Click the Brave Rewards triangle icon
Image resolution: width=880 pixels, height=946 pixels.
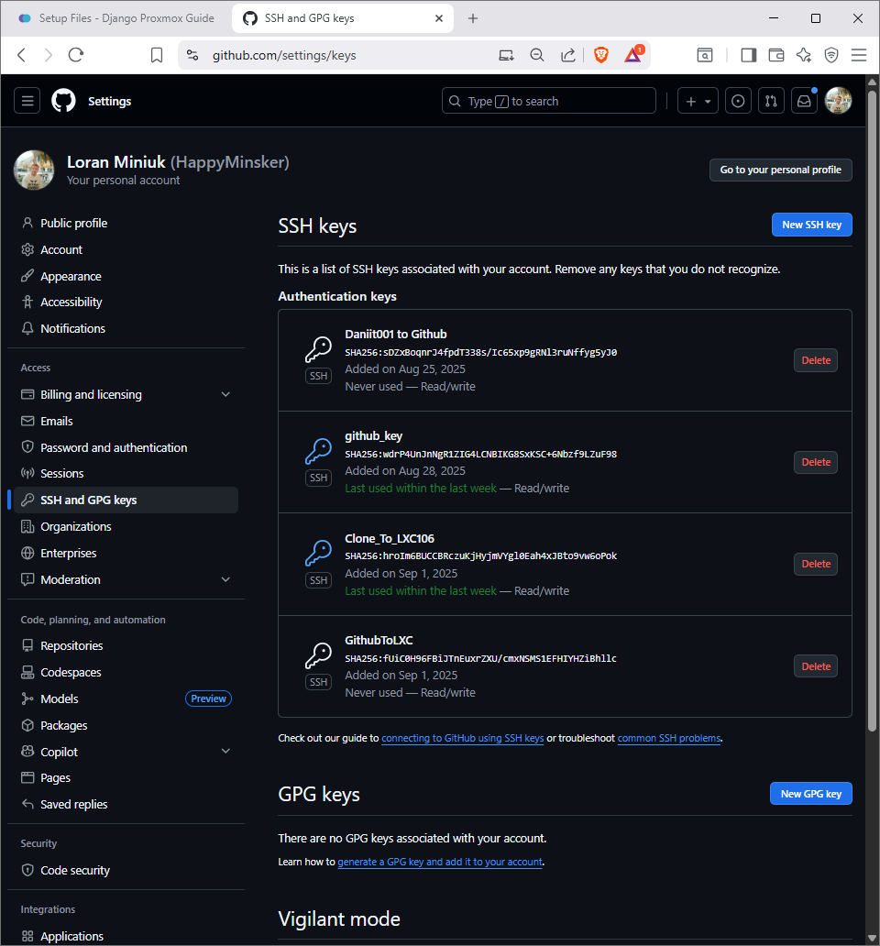click(632, 55)
